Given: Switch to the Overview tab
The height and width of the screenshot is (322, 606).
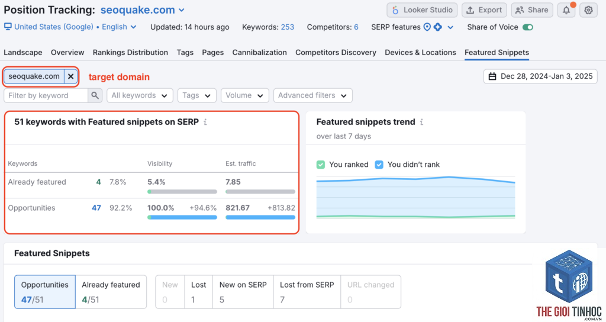Looking at the screenshot, I should [x=67, y=53].
